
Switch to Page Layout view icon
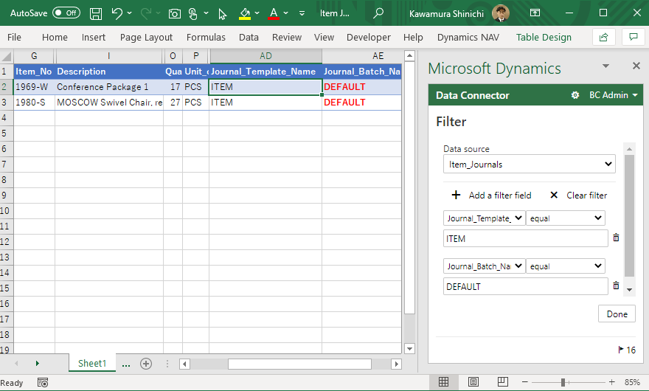(x=473, y=382)
